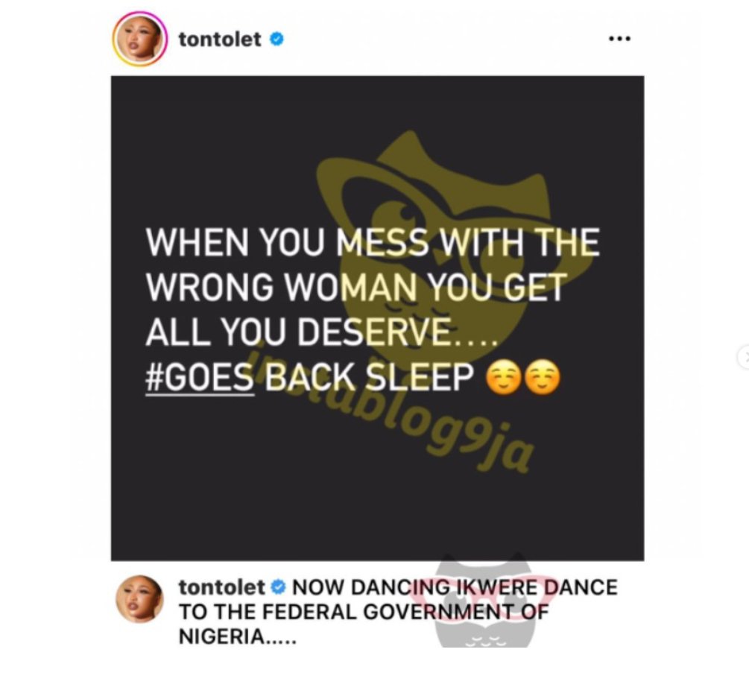Click the underlined #GOES hashtag
Screen dimensions: 749x699
point(199,378)
